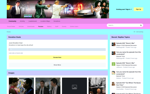Image resolution: width=150 pixels, height=94 pixels.
Task: Open Dadrian's screenshot trivia topic
Action: [x=128, y=73]
